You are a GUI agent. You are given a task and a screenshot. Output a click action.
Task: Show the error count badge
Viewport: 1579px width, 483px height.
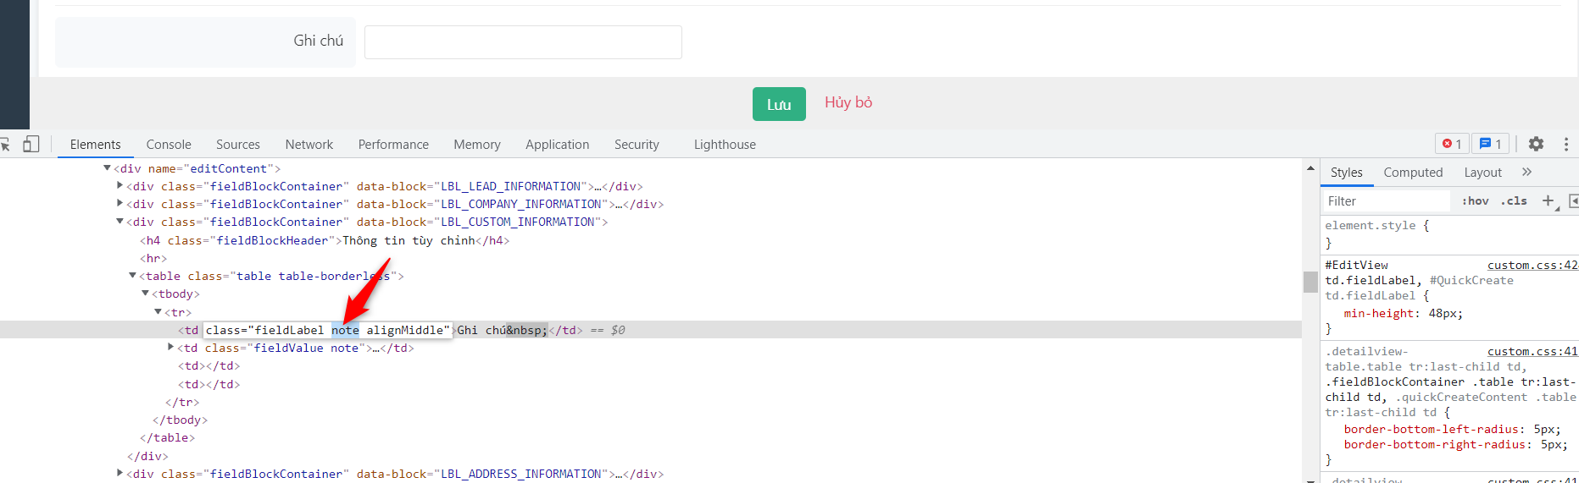pyautogui.click(x=1452, y=144)
